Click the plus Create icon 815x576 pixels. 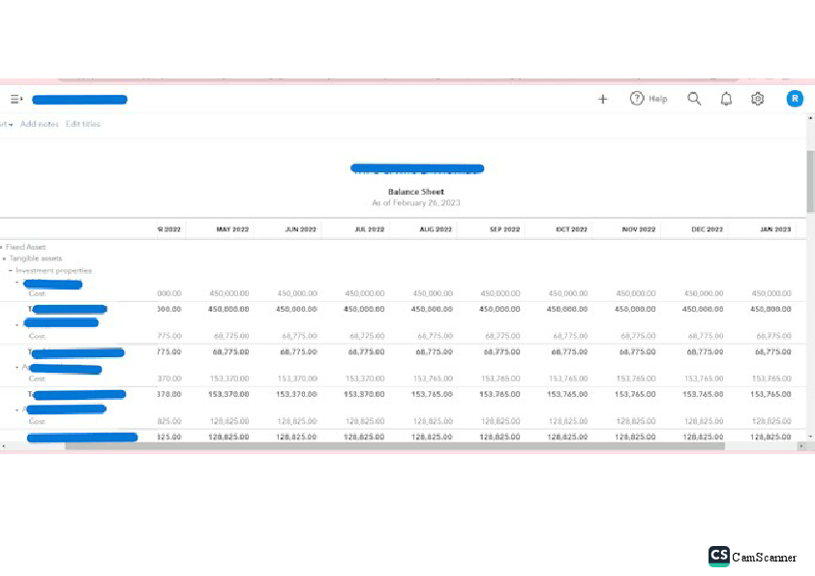pyautogui.click(x=602, y=99)
